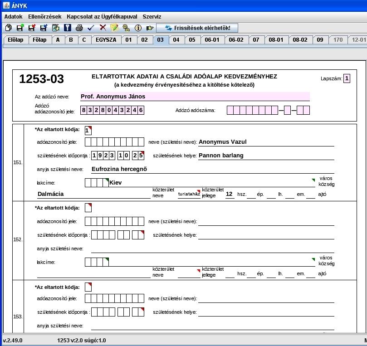Click the key icon in toolbar
The height and width of the screenshot is (346, 367).
pos(68,28)
